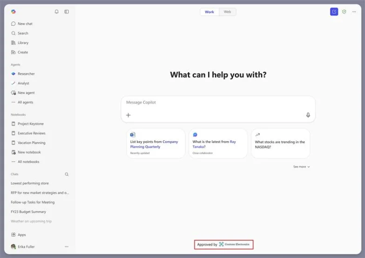Screen dimensions: 365x258
Task: Start a New chat from sidebar
Action: pyautogui.click(x=21, y=24)
